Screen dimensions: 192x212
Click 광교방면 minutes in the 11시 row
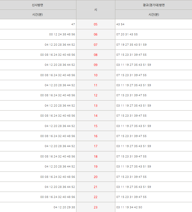(134, 85)
